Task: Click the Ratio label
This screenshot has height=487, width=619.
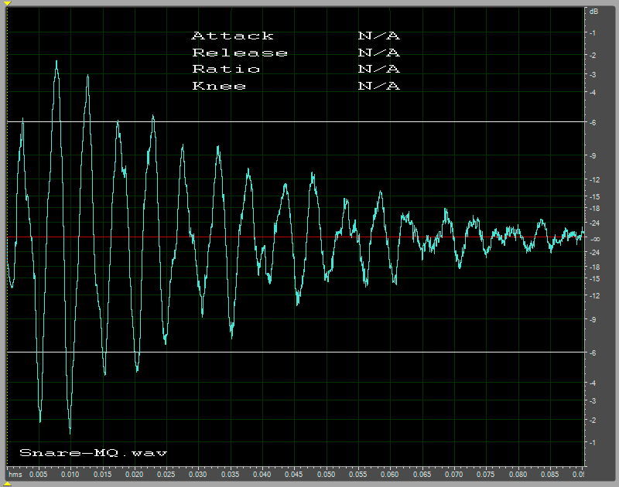Action: 226,69
